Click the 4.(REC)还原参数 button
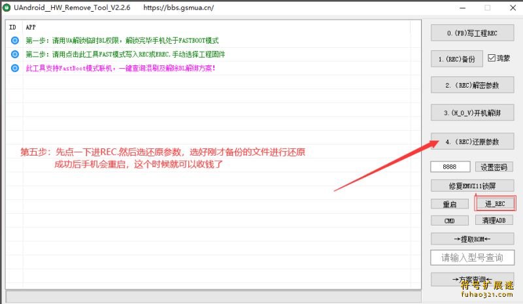523x304 pixels. (x=472, y=141)
